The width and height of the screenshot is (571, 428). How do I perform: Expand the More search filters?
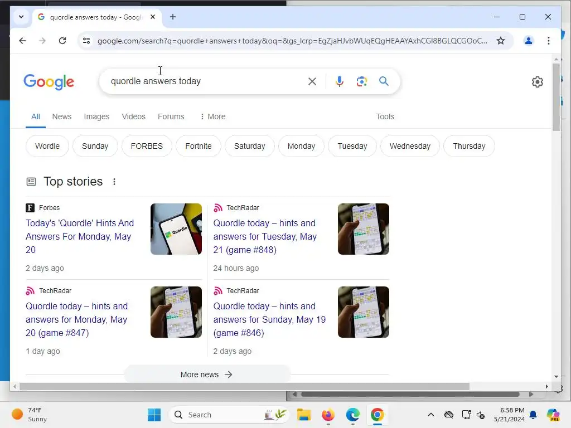click(x=212, y=116)
